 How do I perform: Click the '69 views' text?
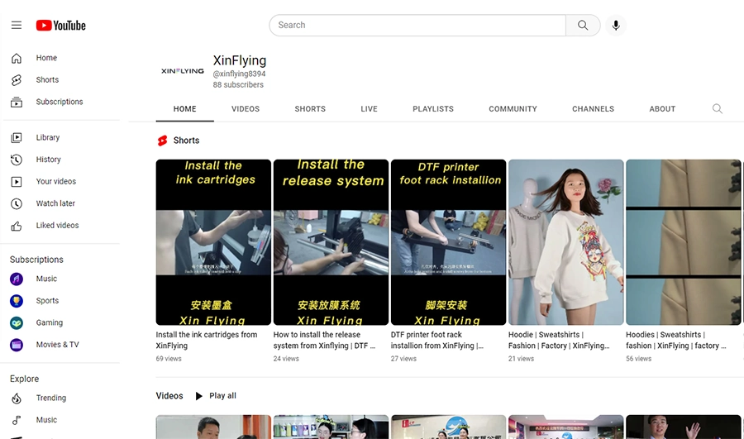click(169, 359)
